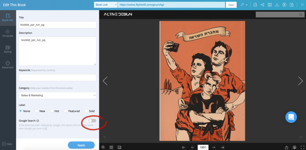Click the download icon in top toolbar
Image resolution: width=306 pixels, height=150 pixels.
point(277,5)
